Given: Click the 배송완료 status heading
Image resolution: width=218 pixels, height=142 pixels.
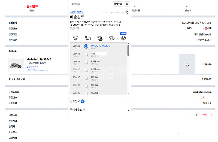Looking at the screenshot, I should (x=77, y=17).
